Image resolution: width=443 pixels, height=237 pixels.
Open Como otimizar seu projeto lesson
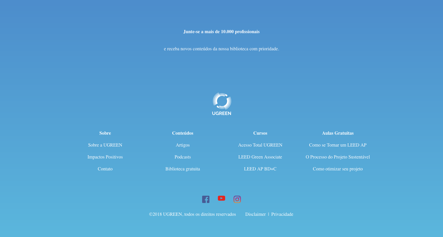pyautogui.click(x=338, y=169)
